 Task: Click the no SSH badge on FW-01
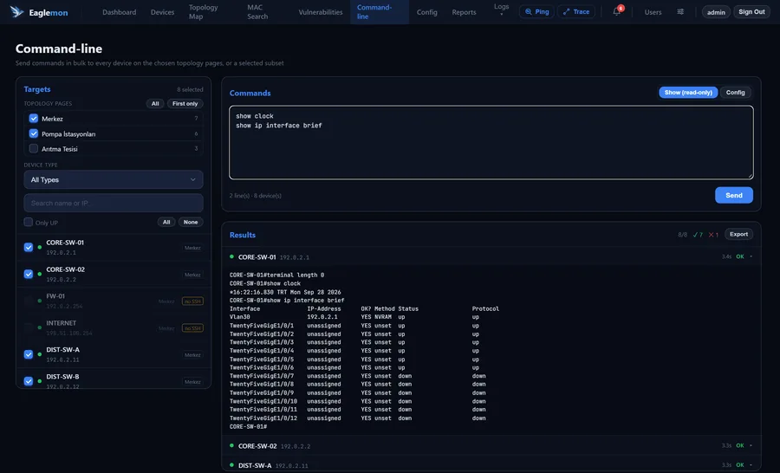pyautogui.click(x=192, y=301)
